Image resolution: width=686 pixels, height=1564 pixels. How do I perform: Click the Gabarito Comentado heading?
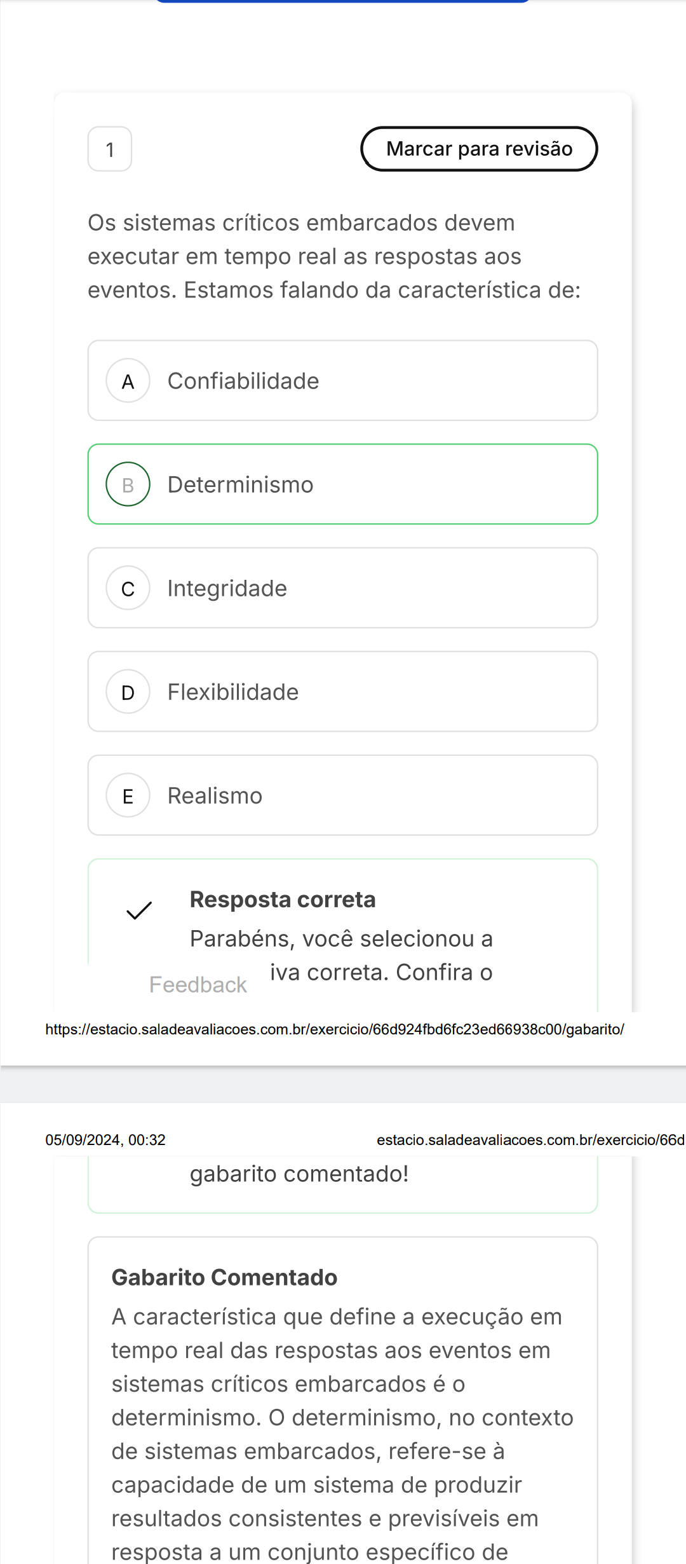(x=224, y=1277)
